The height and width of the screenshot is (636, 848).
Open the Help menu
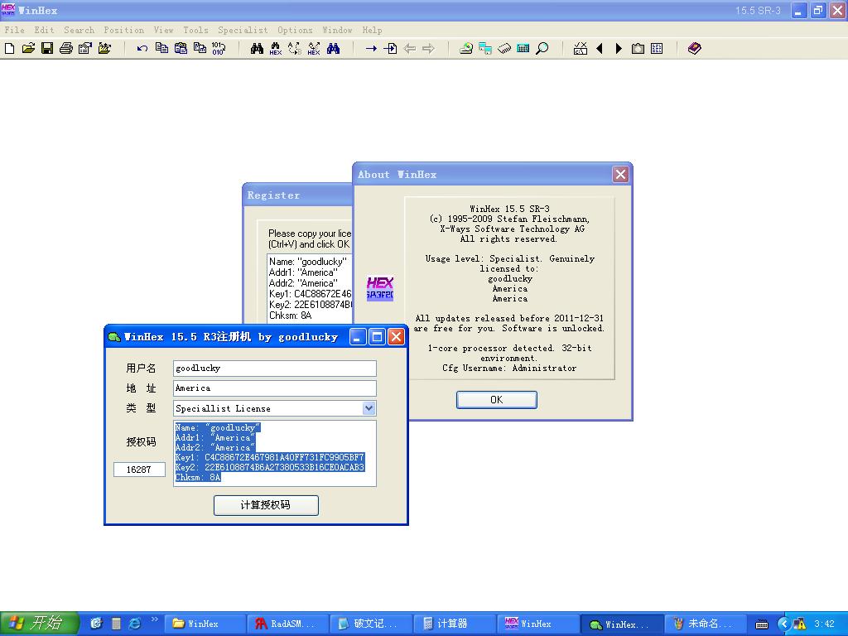pyautogui.click(x=372, y=31)
